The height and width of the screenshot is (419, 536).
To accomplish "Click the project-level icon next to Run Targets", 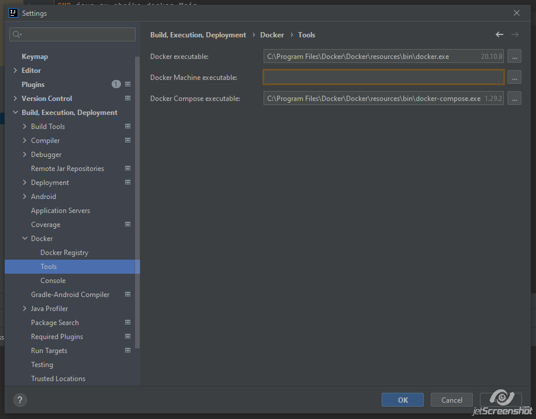I will tap(127, 350).
